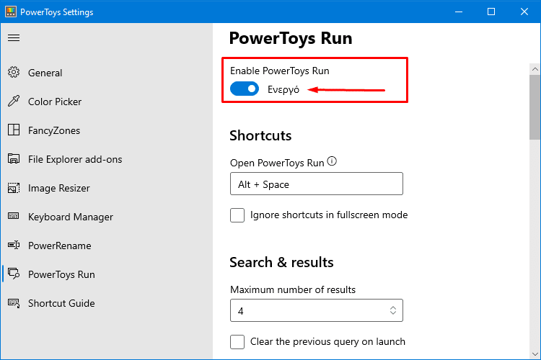Image resolution: width=541 pixels, height=360 pixels.
Task: Click the Open PowerToys Run label
Action: pos(277,163)
